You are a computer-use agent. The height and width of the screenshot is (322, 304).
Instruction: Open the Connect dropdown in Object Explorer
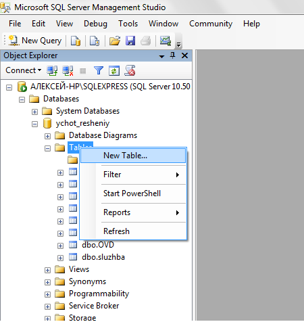24,70
